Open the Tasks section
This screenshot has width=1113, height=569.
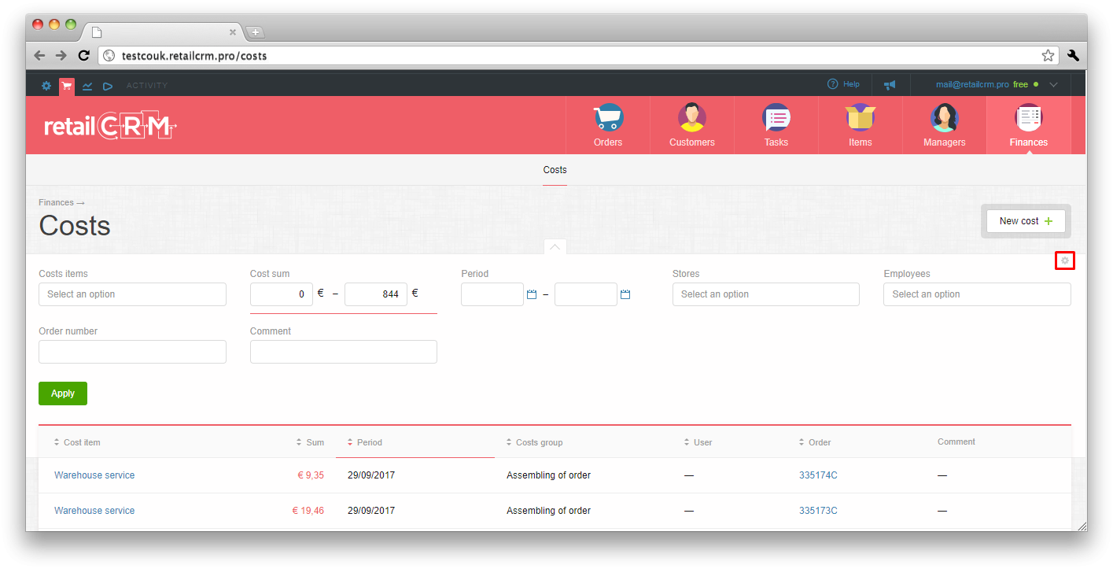click(776, 125)
